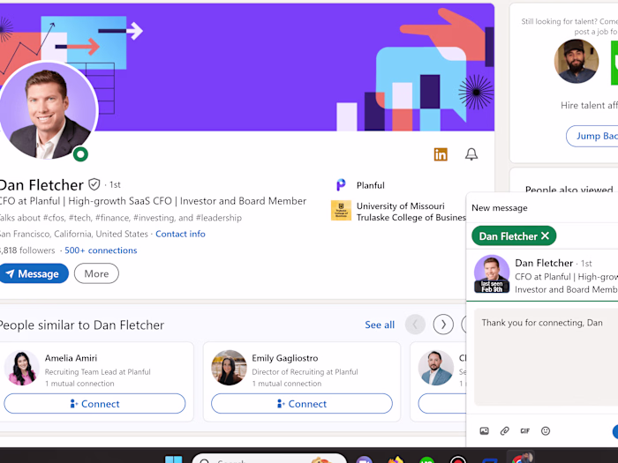Click the Message button on profile
The image size is (618, 463).
34,273
